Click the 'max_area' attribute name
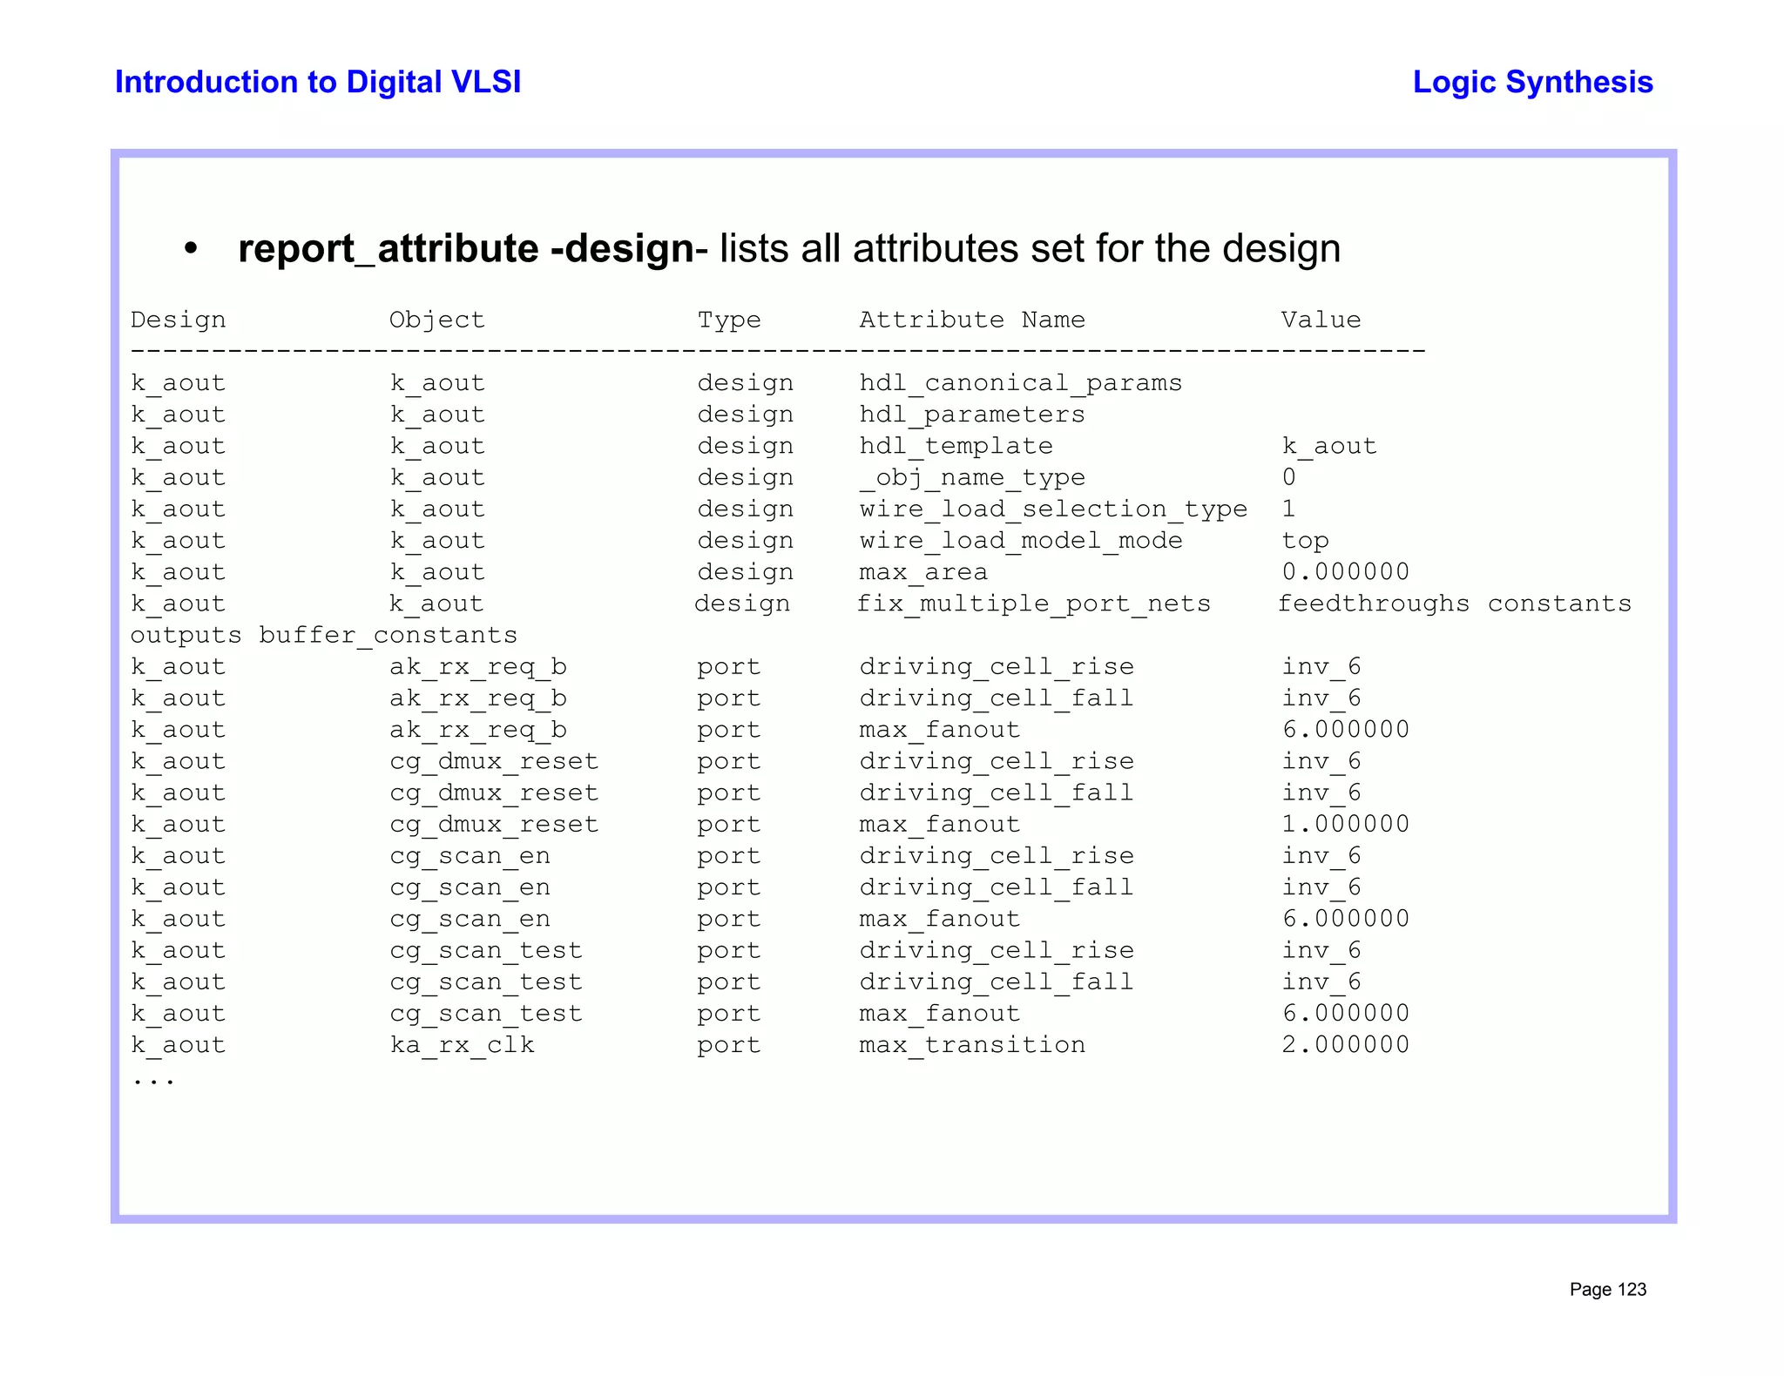 pyautogui.click(x=923, y=573)
